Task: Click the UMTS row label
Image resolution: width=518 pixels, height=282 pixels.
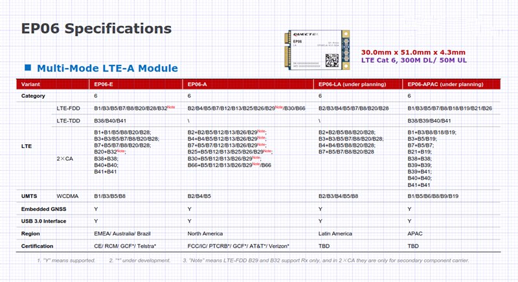Action: pyautogui.click(x=29, y=196)
